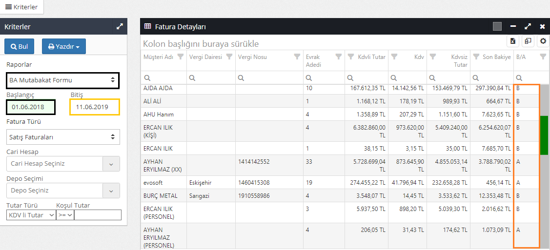Click tax number 1460415308
The image size is (550, 250).
pyautogui.click(x=254, y=182)
